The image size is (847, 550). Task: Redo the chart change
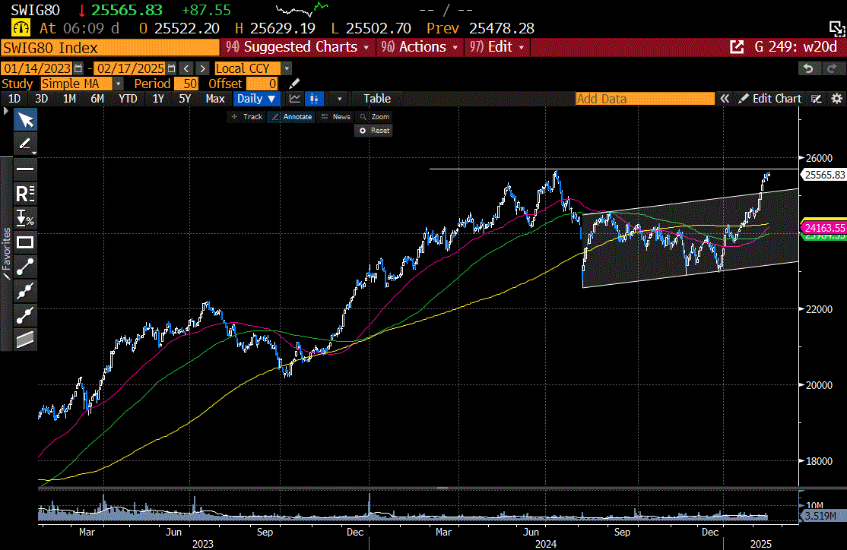click(x=831, y=68)
